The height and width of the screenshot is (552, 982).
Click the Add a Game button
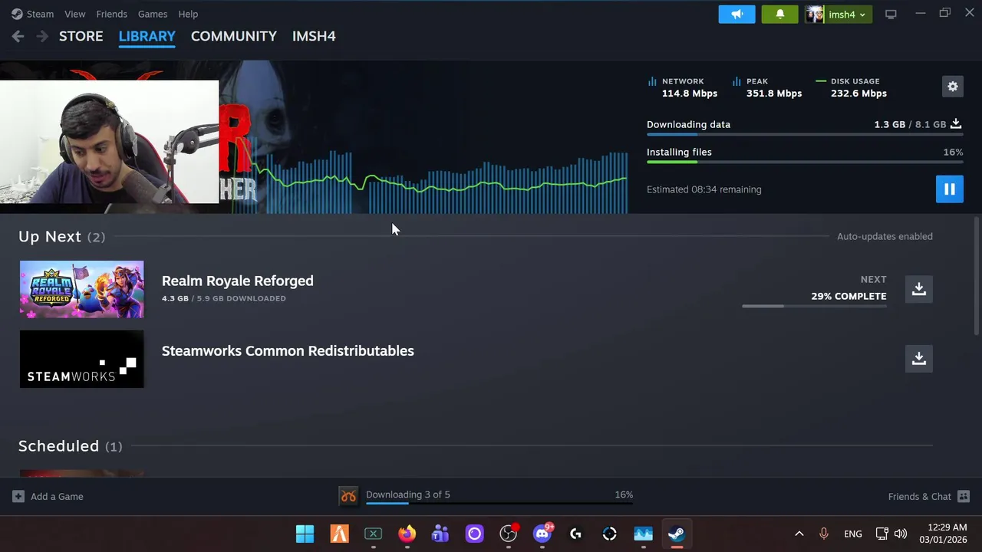[x=48, y=496]
